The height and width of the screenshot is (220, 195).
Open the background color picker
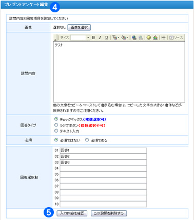pyautogui.click(x=125, y=38)
